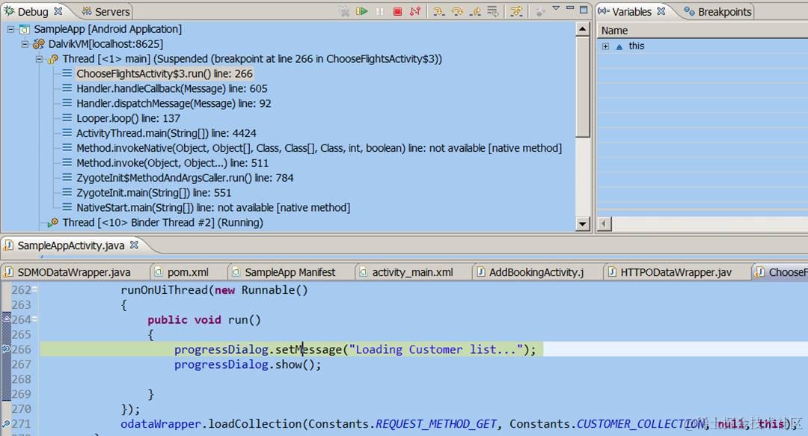Screen dimensions: 808x436
Task: Collapse code fold at line 264
Action: (x=34, y=318)
